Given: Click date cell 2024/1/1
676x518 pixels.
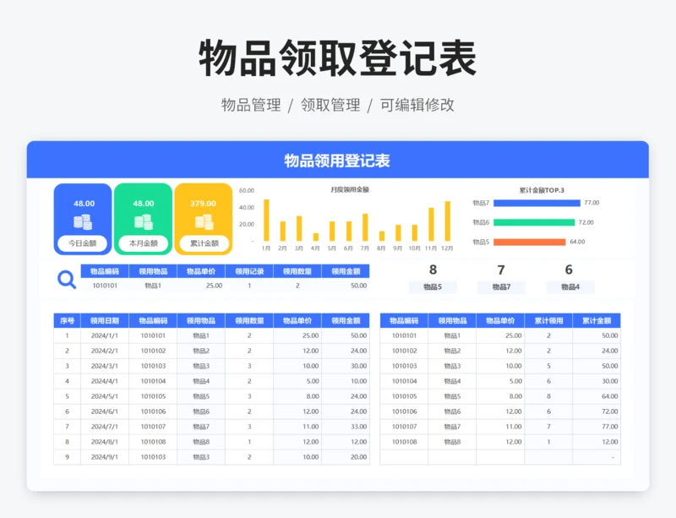Looking at the screenshot, I should 104,335.
